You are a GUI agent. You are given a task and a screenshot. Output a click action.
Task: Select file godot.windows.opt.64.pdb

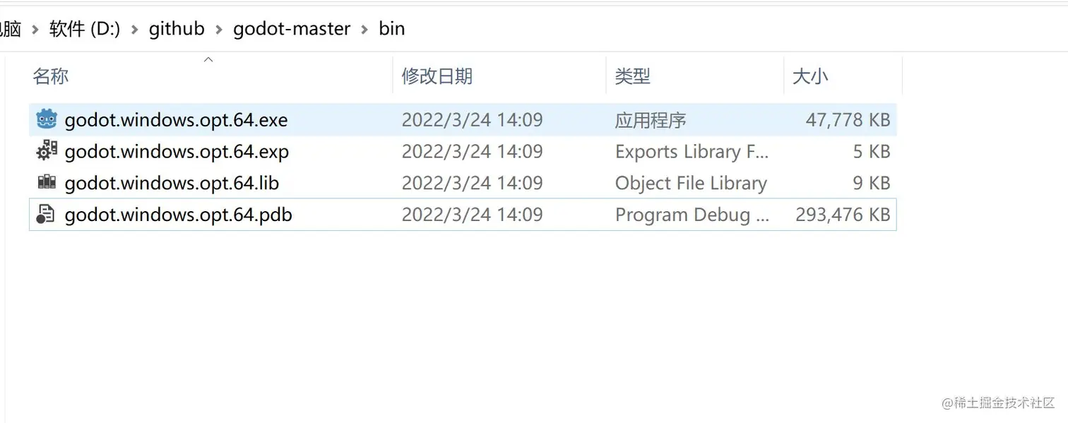click(178, 215)
